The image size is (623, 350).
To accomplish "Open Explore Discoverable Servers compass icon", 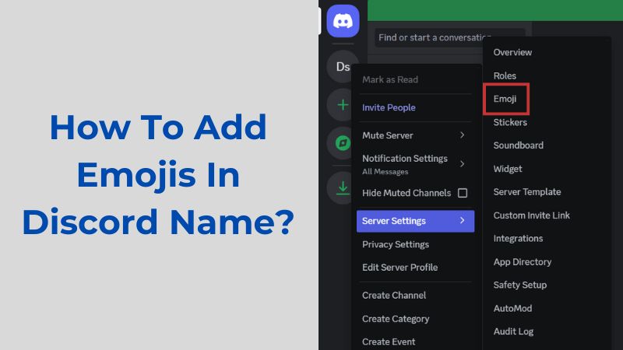I will point(343,143).
